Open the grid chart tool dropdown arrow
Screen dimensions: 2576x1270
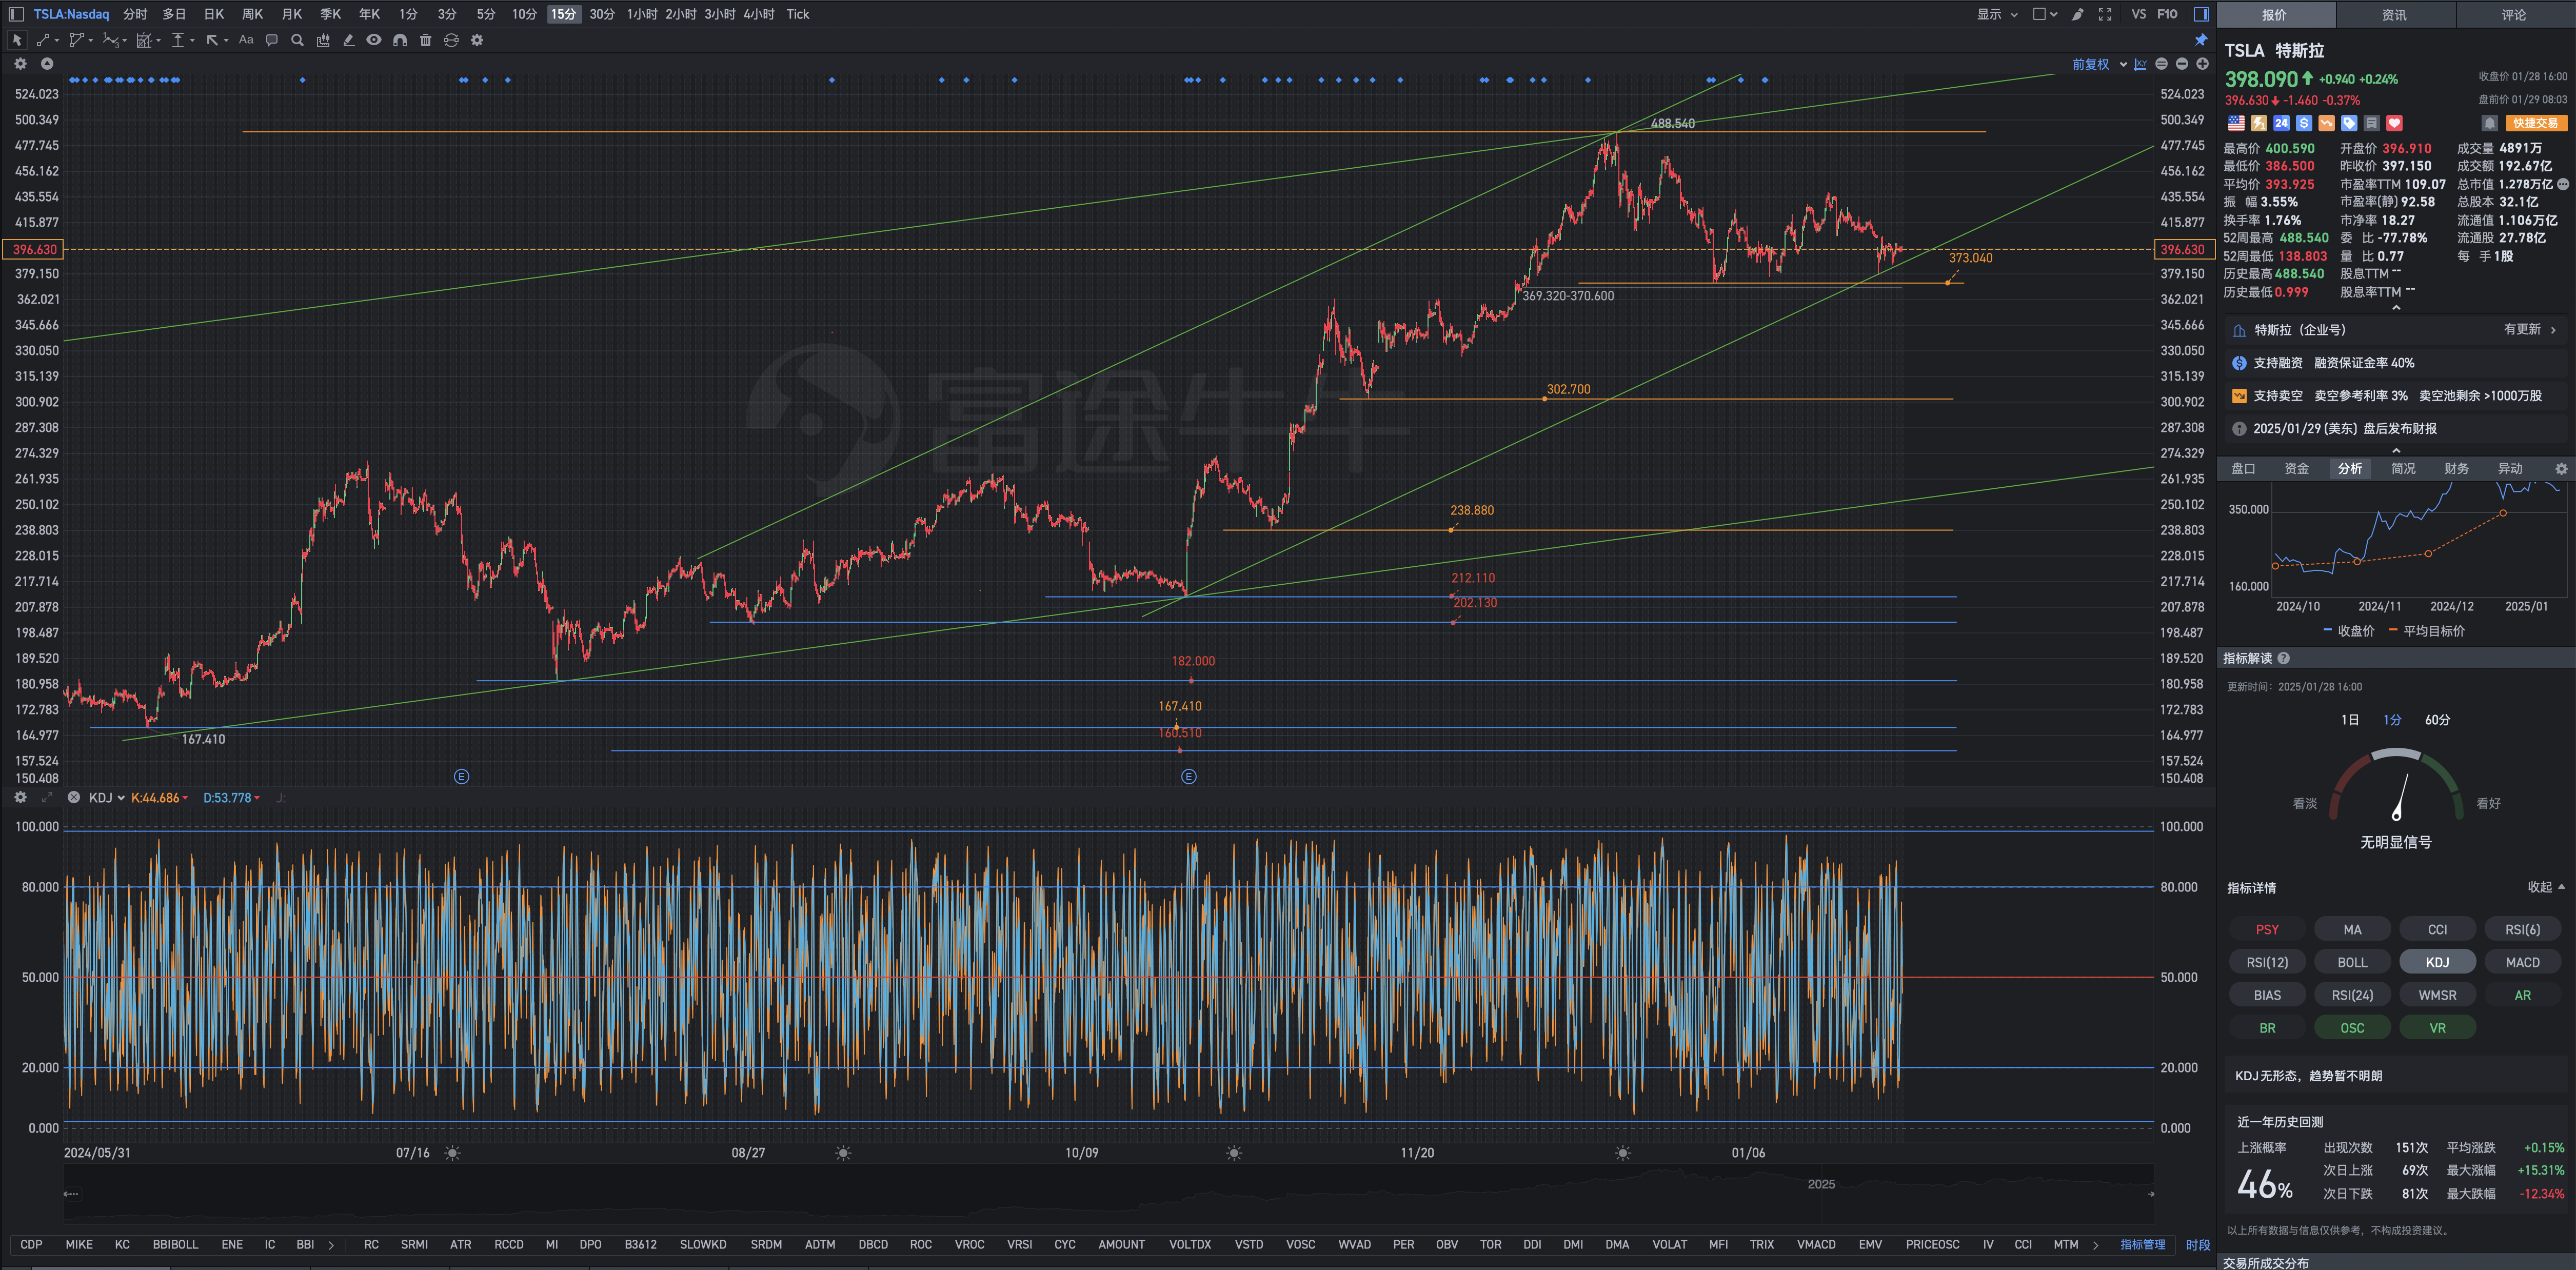pos(159,41)
